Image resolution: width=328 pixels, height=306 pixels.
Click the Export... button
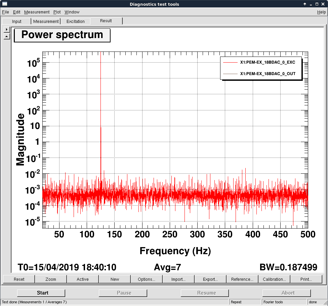pyautogui.click(x=210, y=279)
